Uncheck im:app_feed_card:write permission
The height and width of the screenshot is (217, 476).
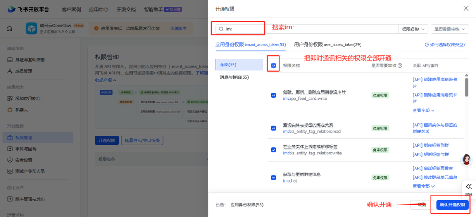[274, 95]
